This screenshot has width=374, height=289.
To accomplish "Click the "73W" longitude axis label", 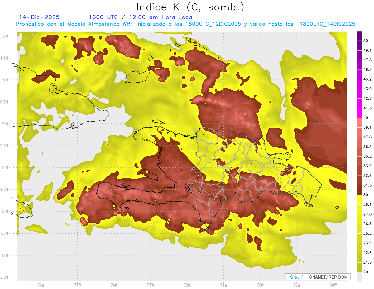I will coord(151,285).
